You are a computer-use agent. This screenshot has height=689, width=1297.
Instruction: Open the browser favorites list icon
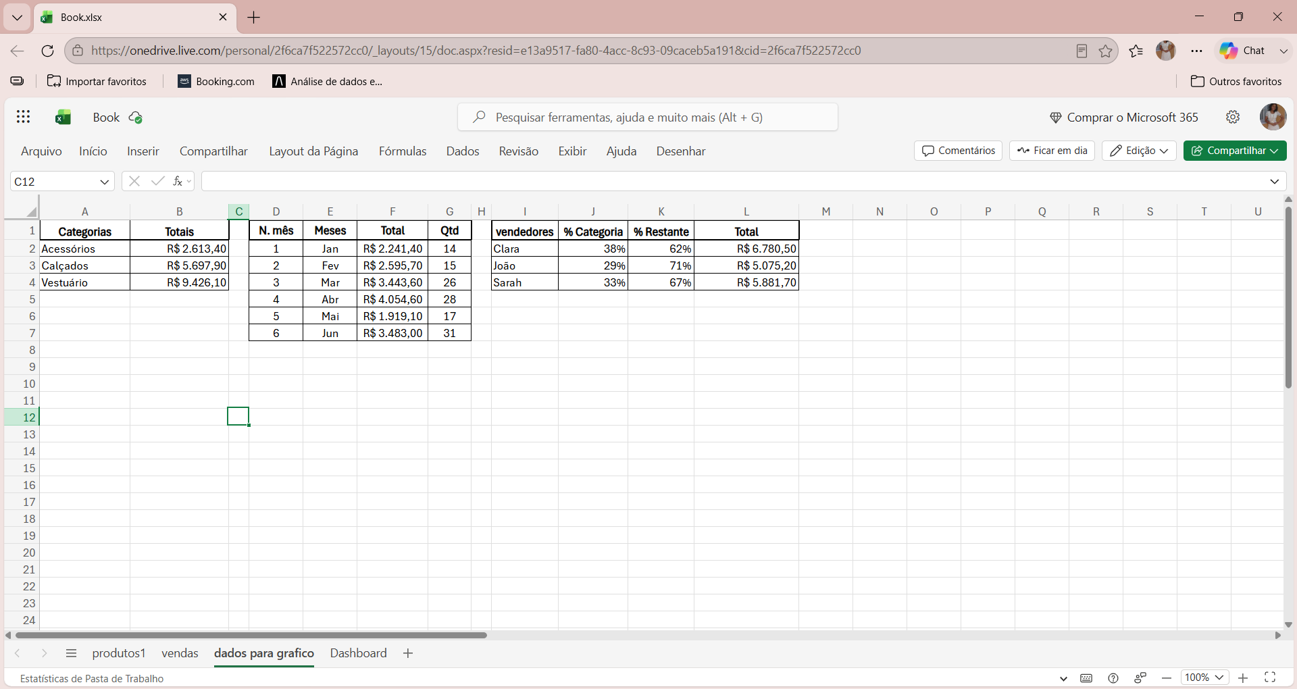(x=1136, y=51)
